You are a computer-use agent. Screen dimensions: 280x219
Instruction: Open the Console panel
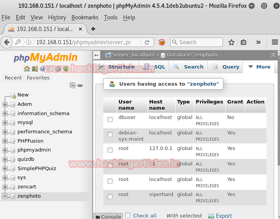coord(108,216)
